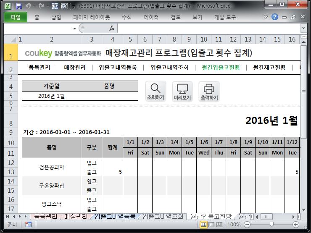Click the 100% zoom level

click(234, 225)
